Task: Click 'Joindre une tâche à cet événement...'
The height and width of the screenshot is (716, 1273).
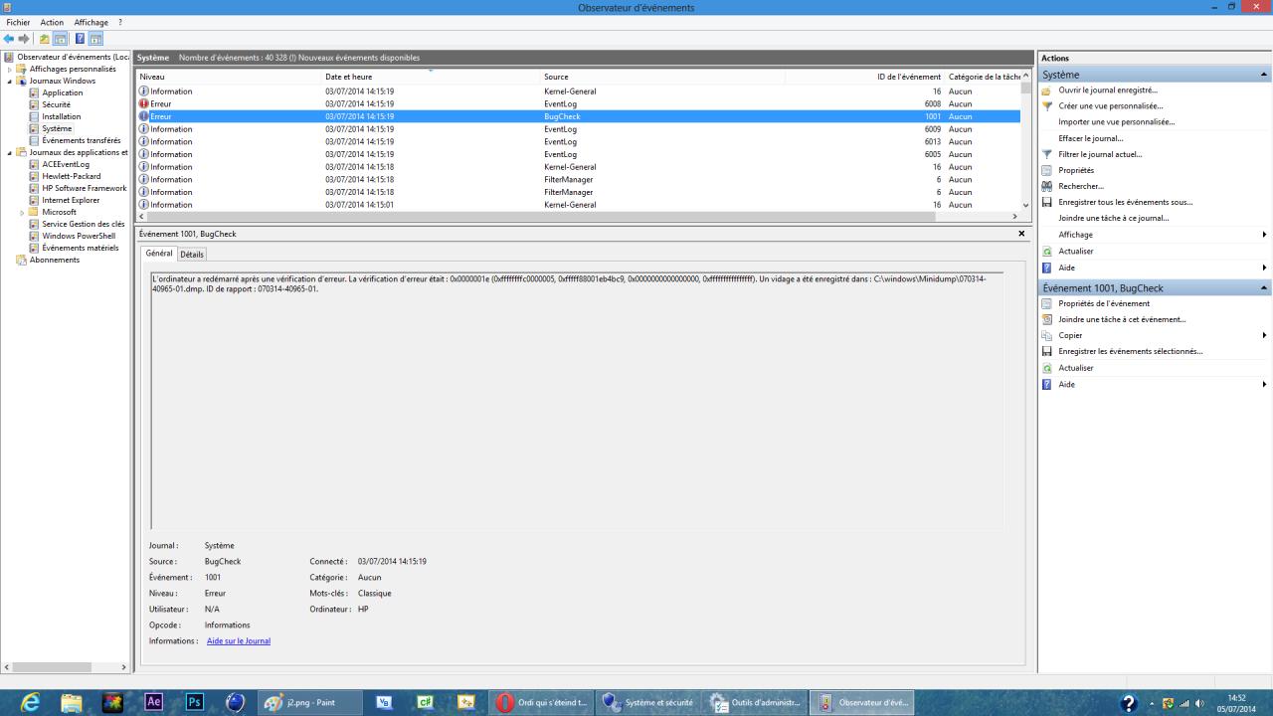Action: tap(1122, 319)
